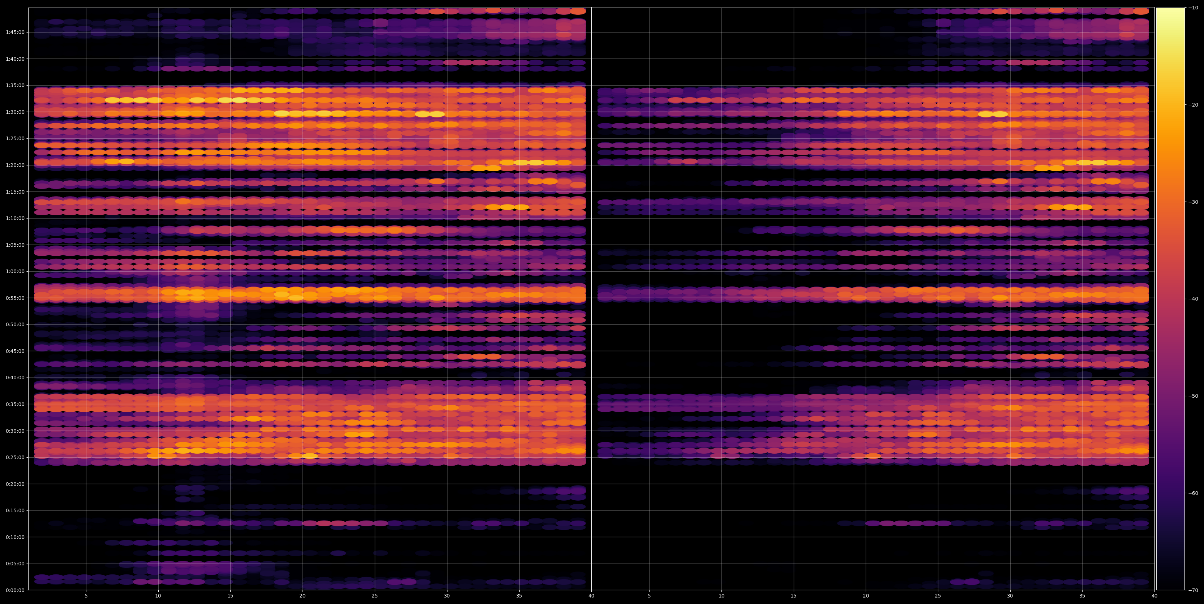
Task: Select the 0:10:00 y-axis time label
Action: click(15, 537)
